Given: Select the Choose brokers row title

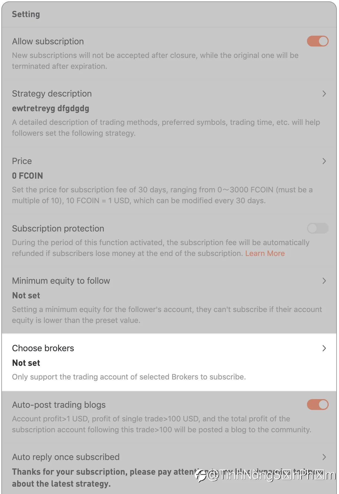Looking at the screenshot, I should pos(43,348).
